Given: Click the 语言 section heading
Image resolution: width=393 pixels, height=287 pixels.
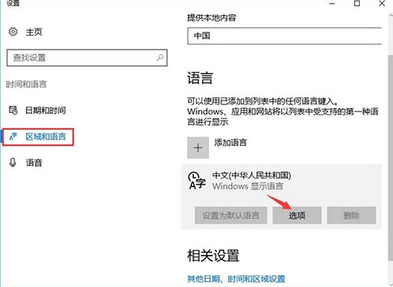Looking at the screenshot, I should pos(200,78).
